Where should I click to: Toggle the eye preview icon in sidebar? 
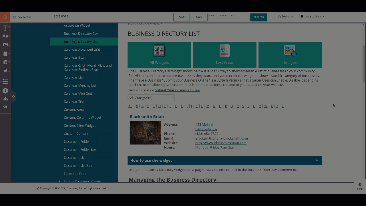[x=5, y=106]
